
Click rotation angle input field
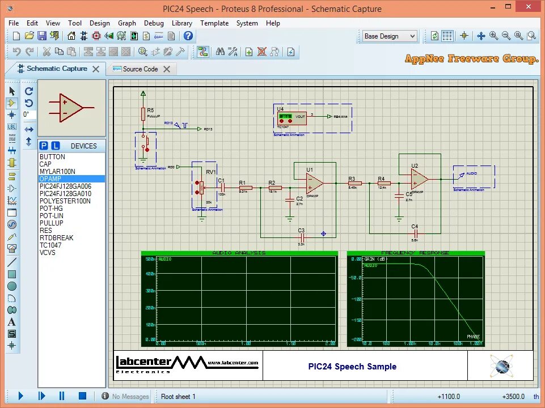[x=29, y=114]
